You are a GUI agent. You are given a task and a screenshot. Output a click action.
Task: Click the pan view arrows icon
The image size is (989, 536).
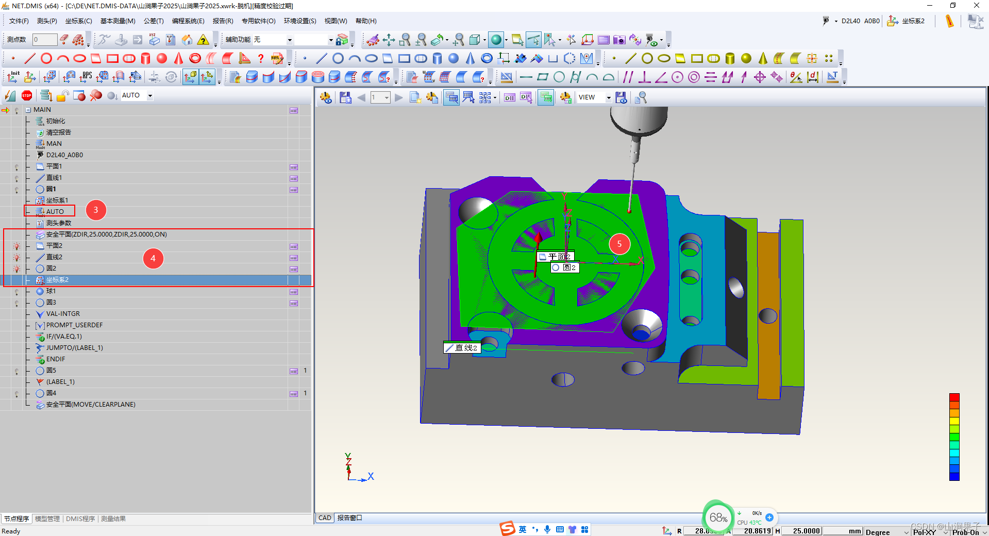(x=389, y=40)
